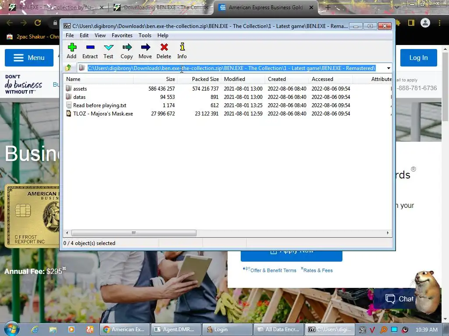Click the American Express gold card image
Image resolution: width=449 pixels, height=336 pixels.
point(32,216)
